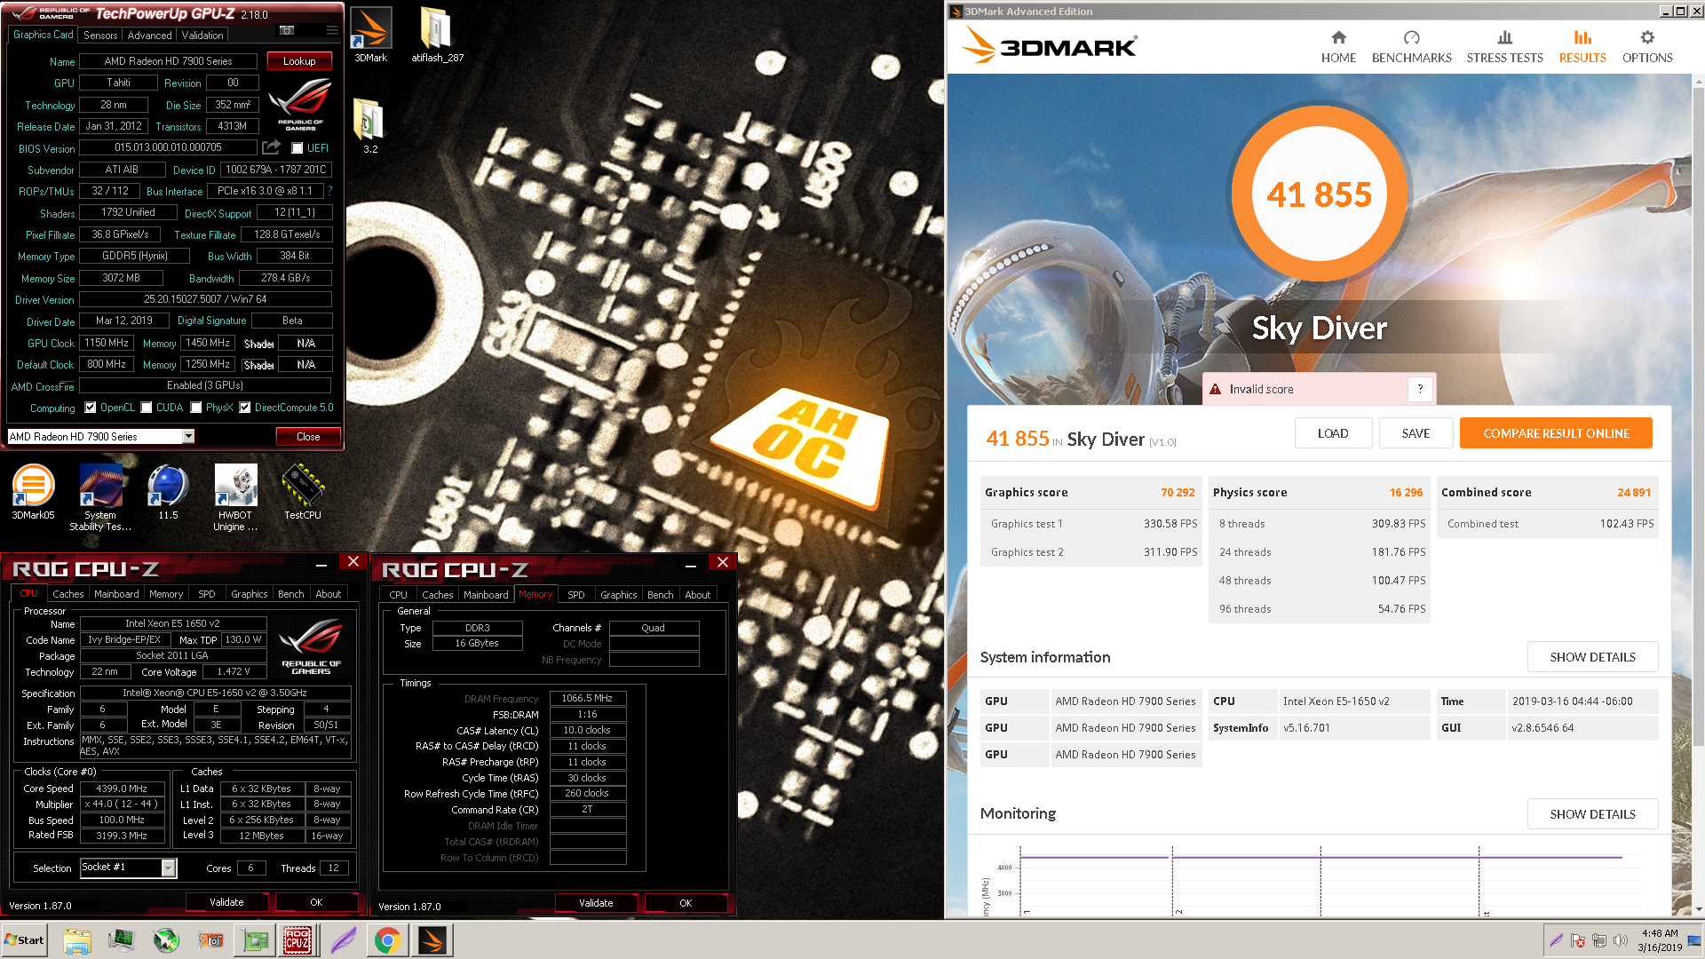Screen dimensions: 1705x959
Task: Click Windows Explorer in the taskbar
Action: pyautogui.click(x=77, y=940)
